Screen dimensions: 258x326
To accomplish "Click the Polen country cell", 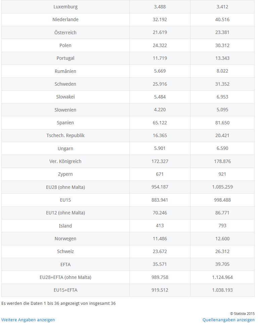I will click(66, 45).
